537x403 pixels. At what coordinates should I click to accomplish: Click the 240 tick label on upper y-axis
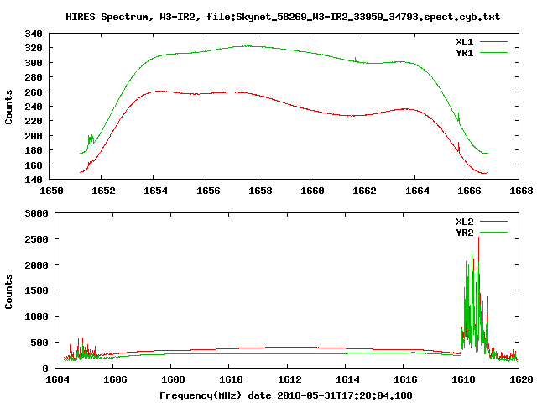point(34,107)
